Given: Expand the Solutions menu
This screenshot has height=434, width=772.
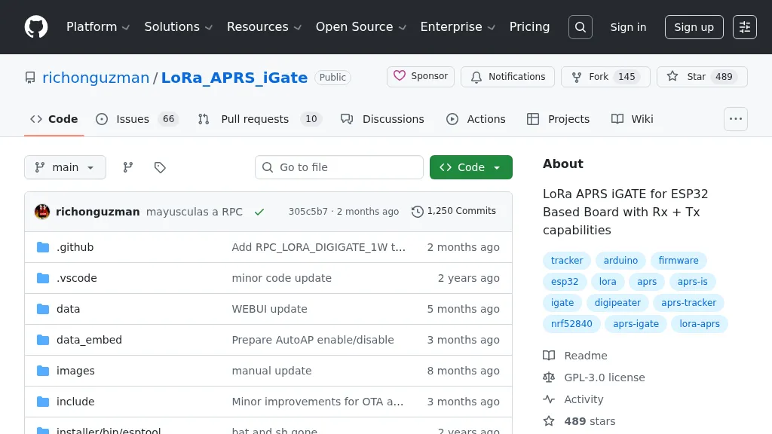Looking at the screenshot, I should (x=178, y=27).
